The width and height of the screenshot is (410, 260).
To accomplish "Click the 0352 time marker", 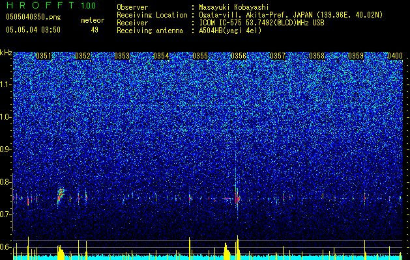I will 83,56.
